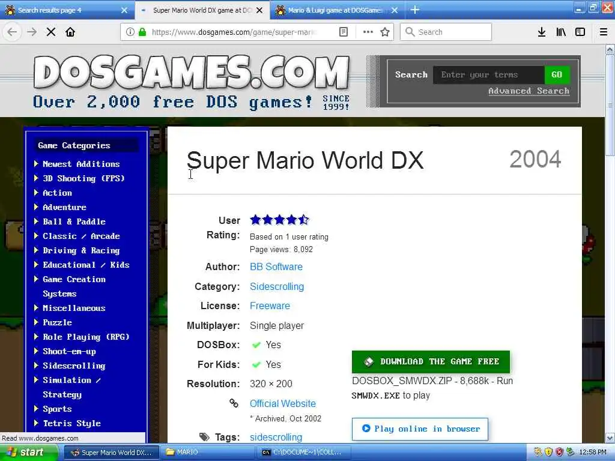Open the Miscellaneous category

click(74, 308)
